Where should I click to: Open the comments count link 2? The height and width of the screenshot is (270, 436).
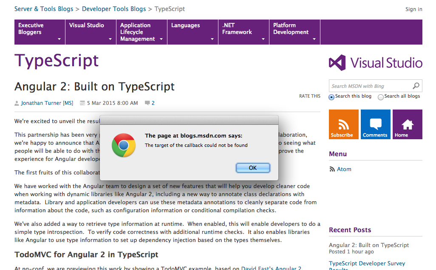coord(153,103)
